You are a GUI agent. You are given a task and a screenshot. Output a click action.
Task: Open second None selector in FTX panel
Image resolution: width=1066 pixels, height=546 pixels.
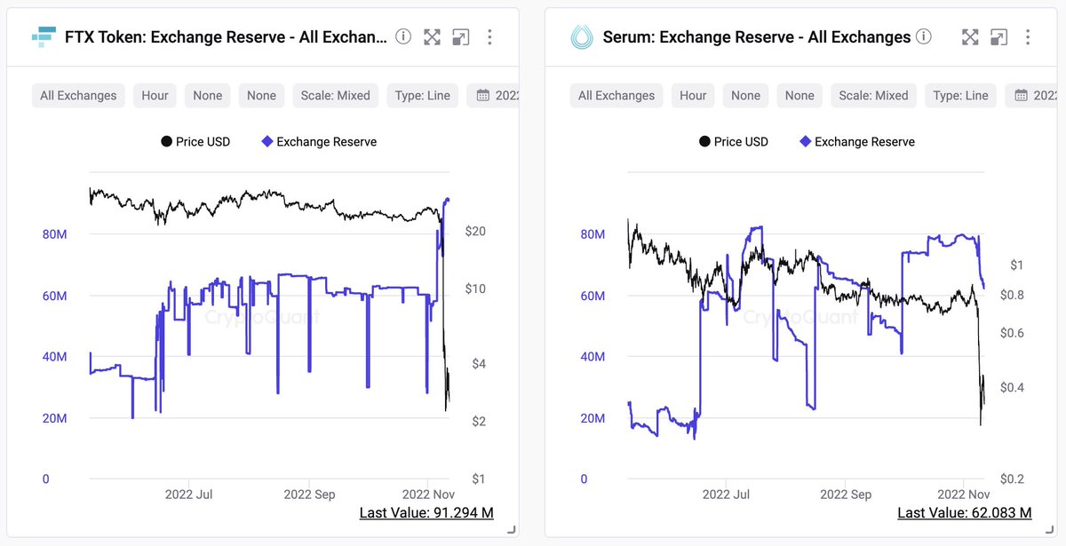tap(261, 95)
